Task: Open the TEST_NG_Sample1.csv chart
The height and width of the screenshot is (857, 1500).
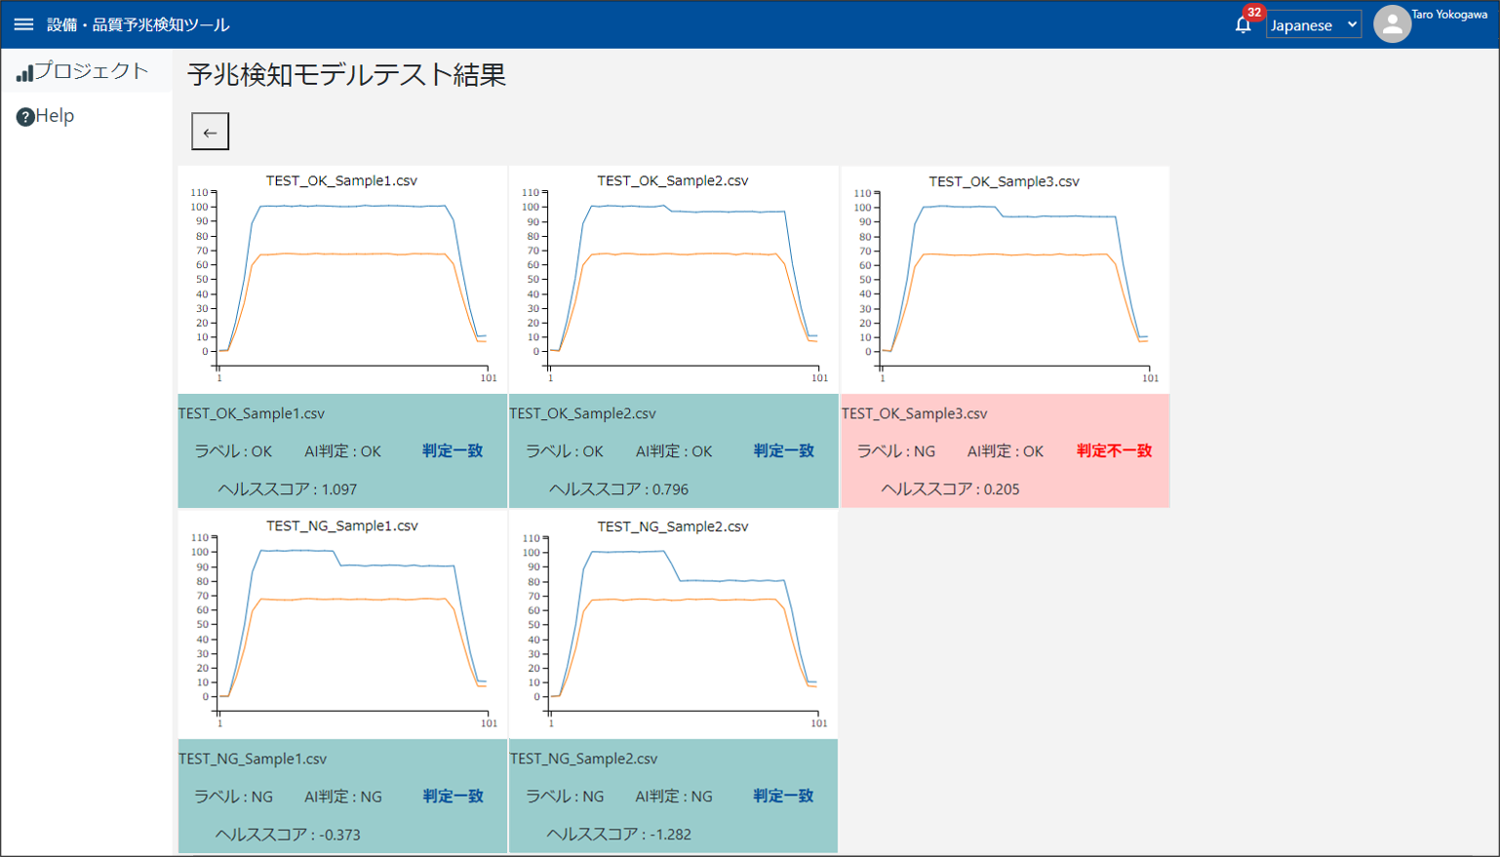Action: [342, 625]
